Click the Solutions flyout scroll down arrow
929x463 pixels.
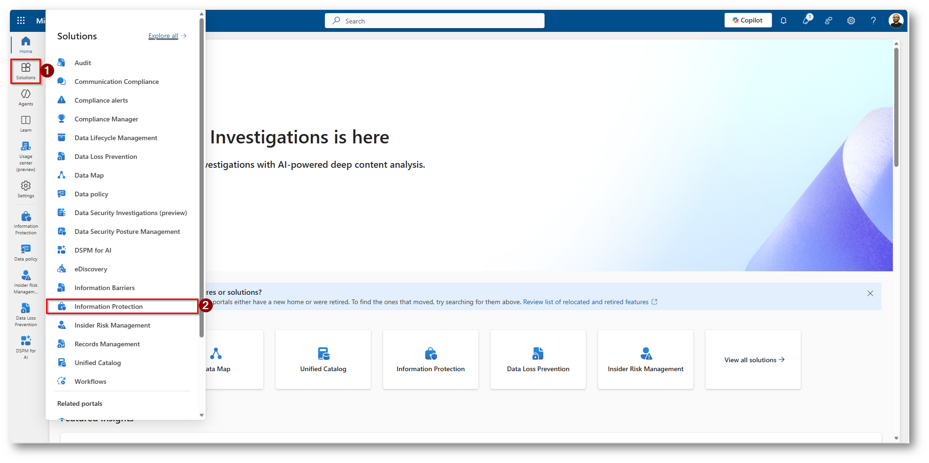pyautogui.click(x=201, y=415)
